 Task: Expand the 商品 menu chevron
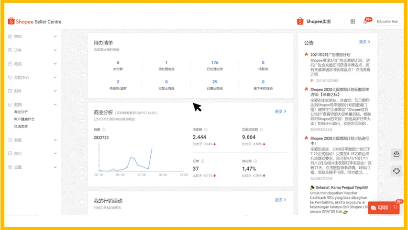pyautogui.click(x=55, y=64)
